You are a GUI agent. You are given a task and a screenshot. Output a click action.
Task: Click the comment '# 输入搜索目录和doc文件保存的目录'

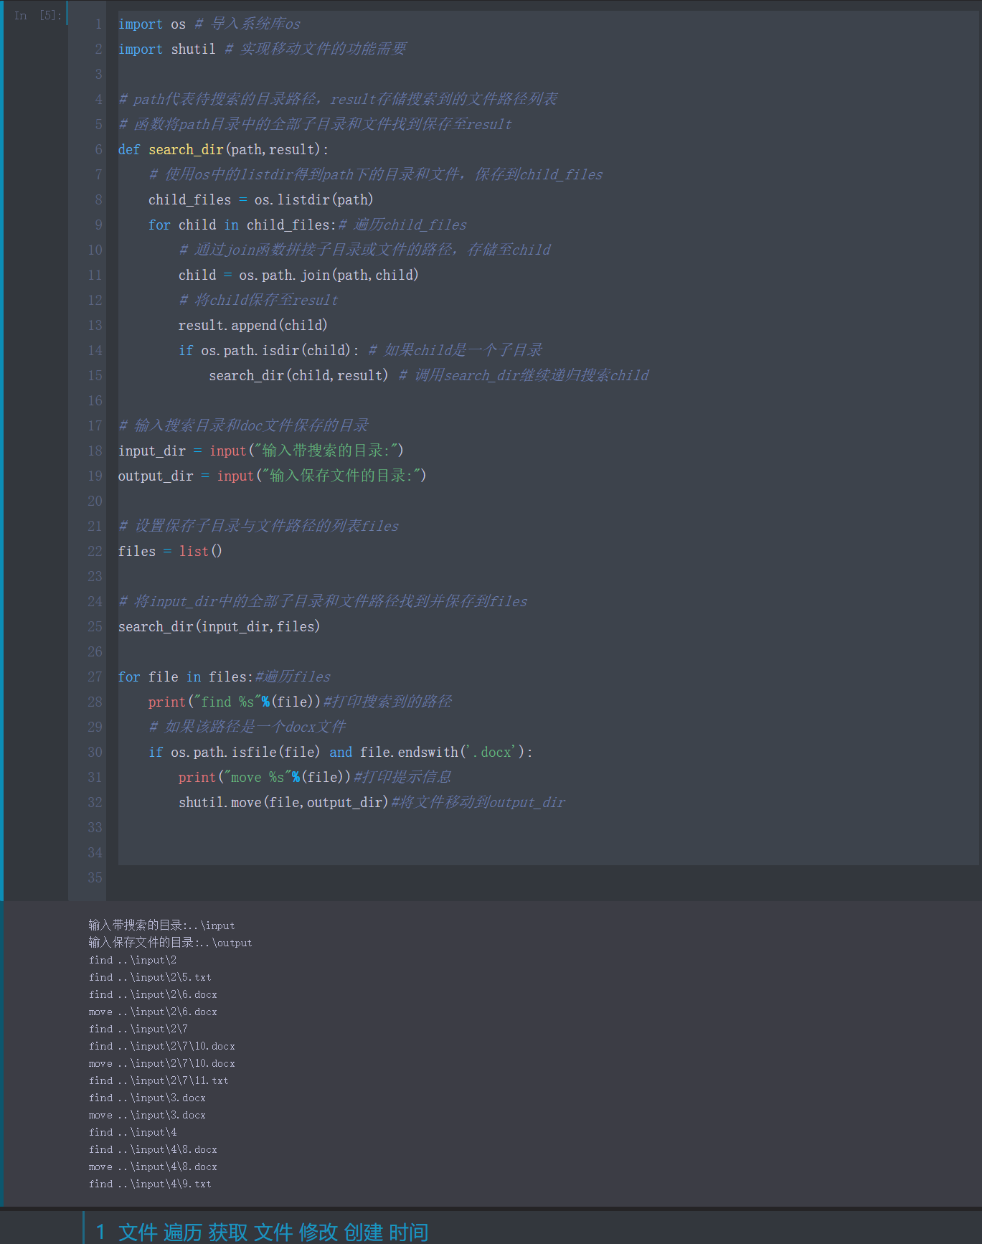pyautogui.click(x=243, y=425)
